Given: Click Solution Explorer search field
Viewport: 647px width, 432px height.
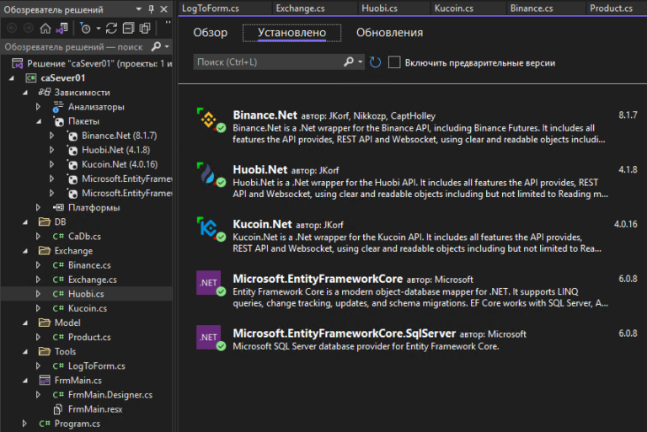Looking at the screenshot, I should click(x=76, y=46).
